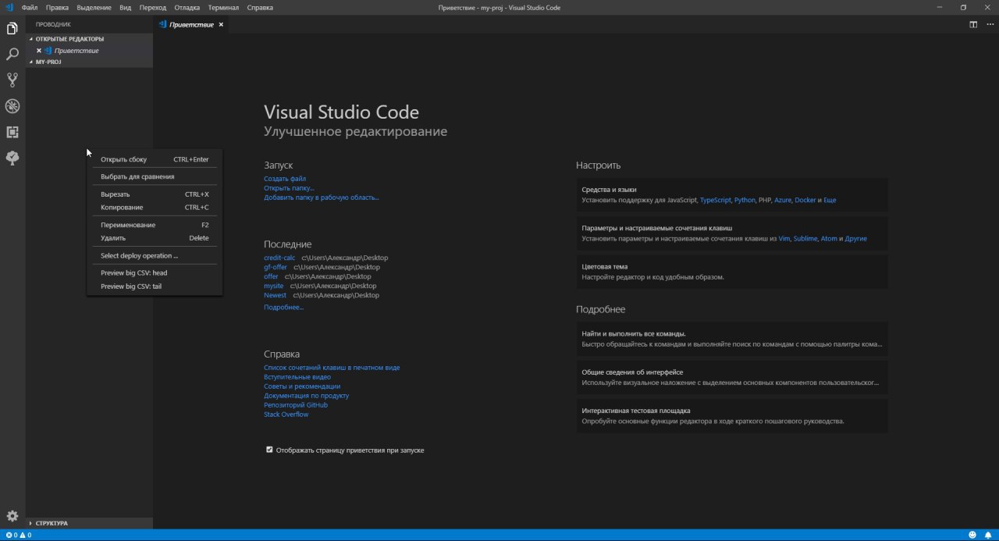Click the Vim keybindings link
Viewport: 999px width, 541px height.
pos(784,239)
